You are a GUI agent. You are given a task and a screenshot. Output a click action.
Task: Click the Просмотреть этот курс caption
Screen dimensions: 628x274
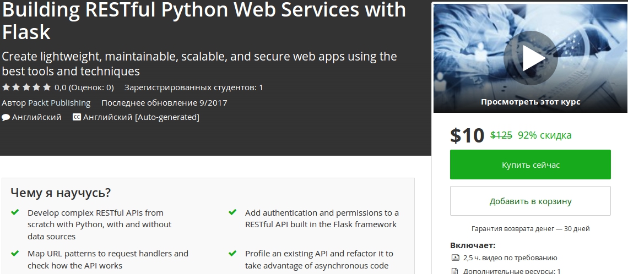coord(530,102)
